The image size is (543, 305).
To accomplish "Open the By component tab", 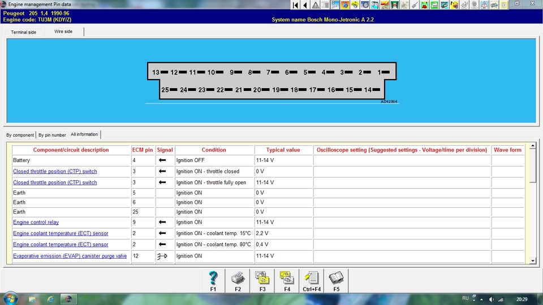I will pos(20,136).
